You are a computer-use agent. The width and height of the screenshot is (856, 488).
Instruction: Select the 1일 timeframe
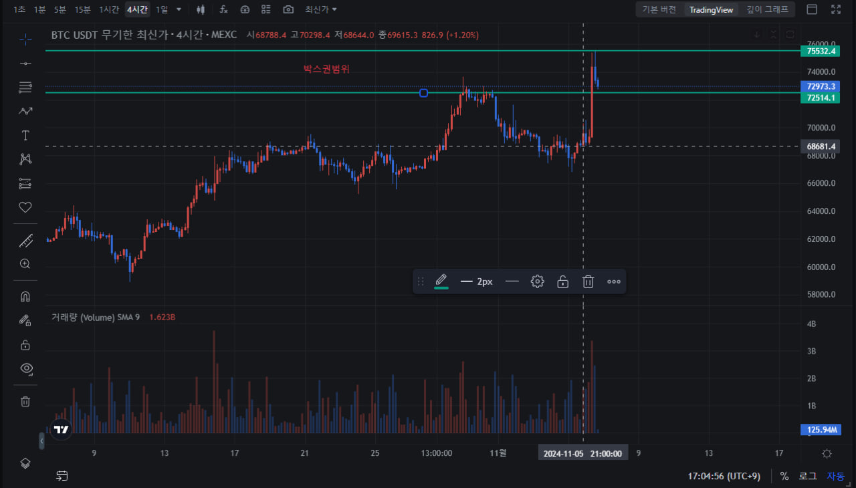(162, 9)
